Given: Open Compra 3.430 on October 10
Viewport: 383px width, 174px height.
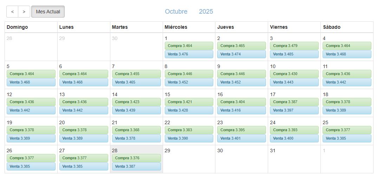Looking at the screenshot, I should [x=294, y=74].
